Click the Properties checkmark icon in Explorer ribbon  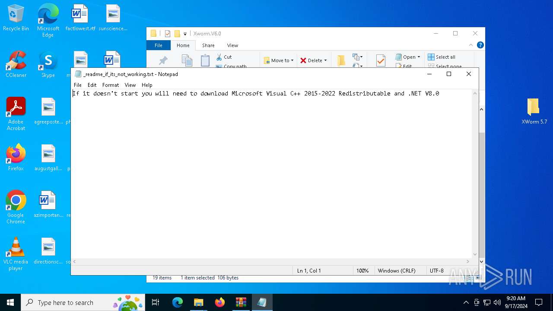tap(381, 60)
